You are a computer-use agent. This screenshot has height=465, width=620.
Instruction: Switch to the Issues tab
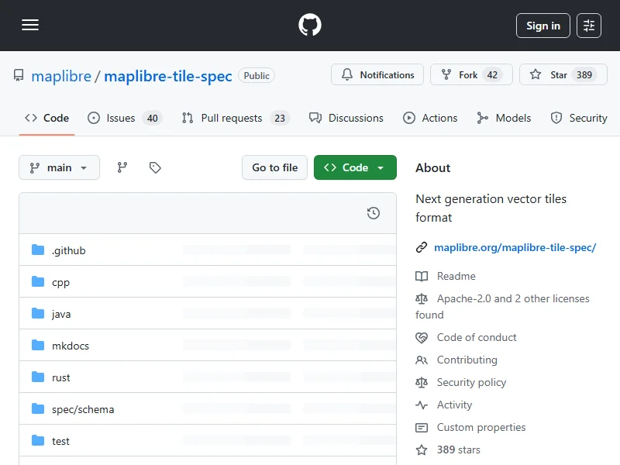click(x=120, y=118)
